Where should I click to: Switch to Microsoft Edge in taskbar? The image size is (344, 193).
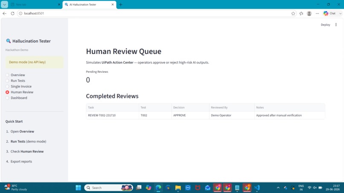[x=158, y=188]
